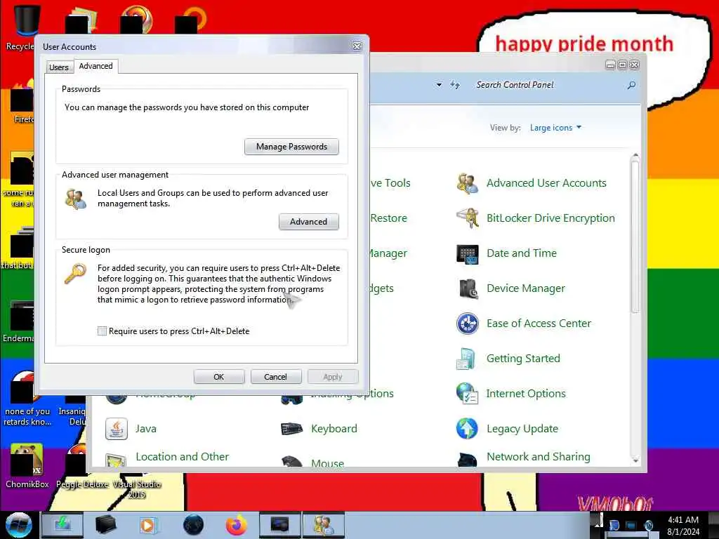This screenshot has width=719, height=539.
Task: Open the globe icon on the taskbar
Action: click(193, 525)
